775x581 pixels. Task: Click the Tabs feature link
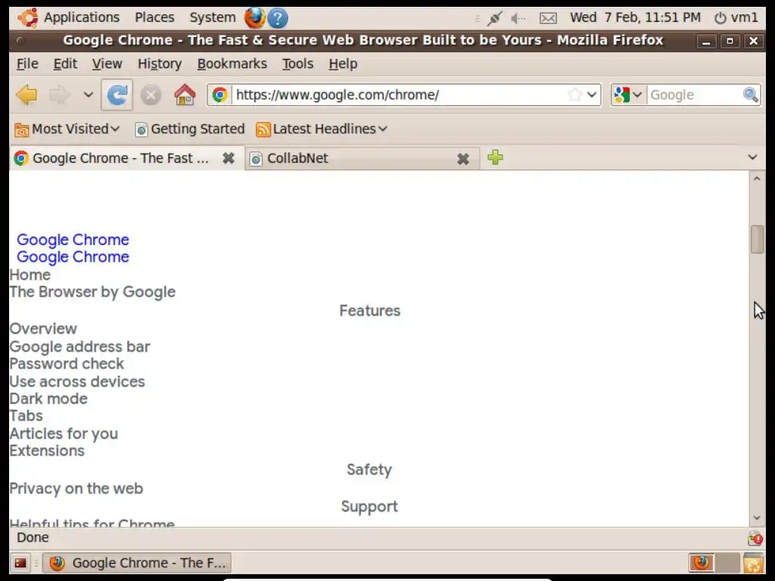26,415
